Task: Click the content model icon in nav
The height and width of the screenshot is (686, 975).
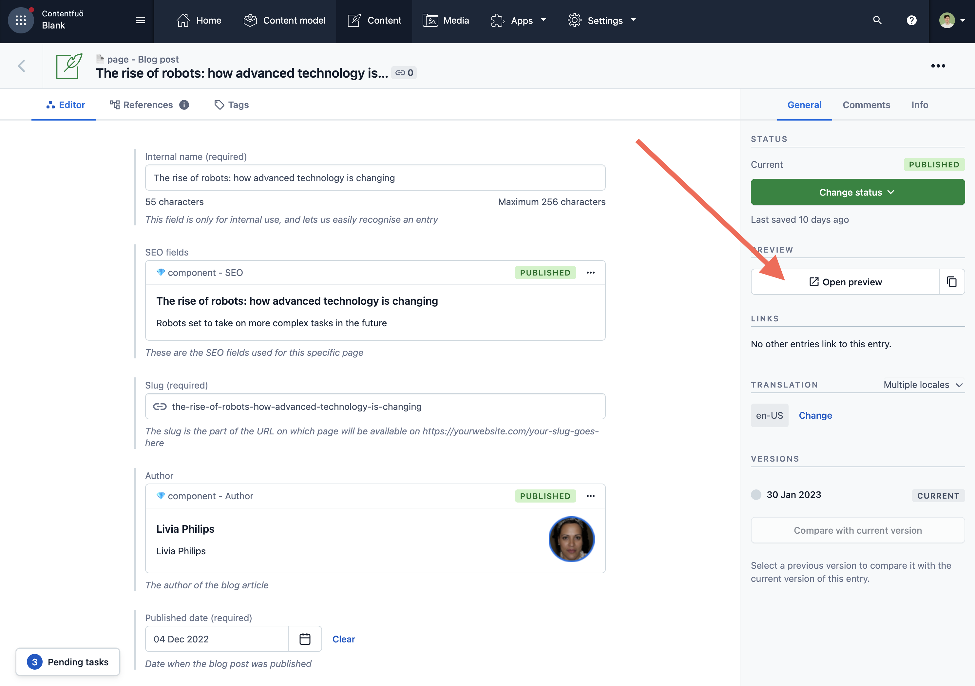Action: click(250, 20)
